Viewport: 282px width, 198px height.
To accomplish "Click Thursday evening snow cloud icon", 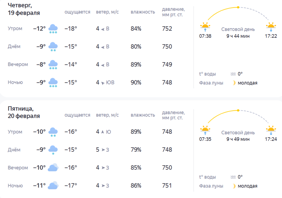I will (x=53, y=64).
